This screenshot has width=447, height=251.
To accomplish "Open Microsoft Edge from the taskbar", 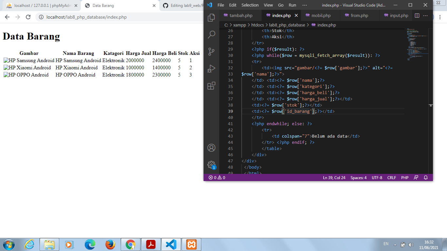I will point(90,244).
